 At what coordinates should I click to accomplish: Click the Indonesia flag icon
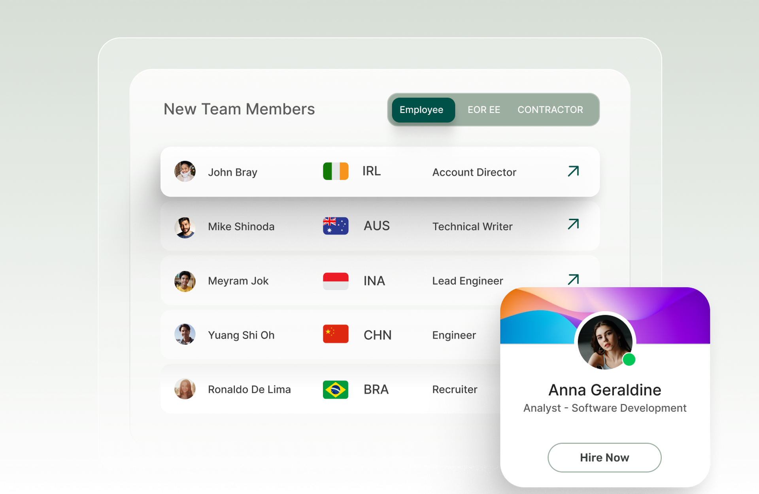click(x=335, y=281)
